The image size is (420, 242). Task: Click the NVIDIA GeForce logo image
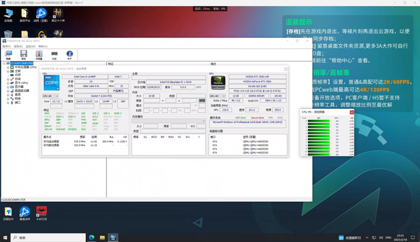218,83
